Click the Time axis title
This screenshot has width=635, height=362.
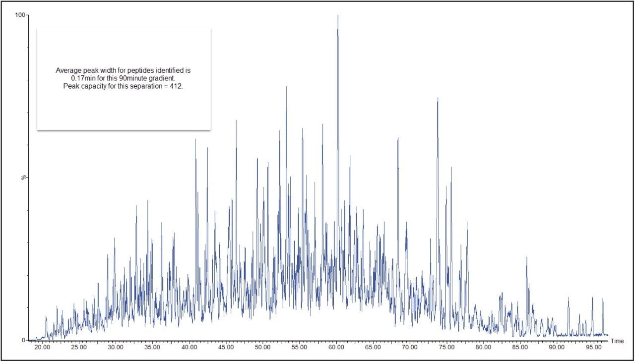pyautogui.click(x=617, y=341)
